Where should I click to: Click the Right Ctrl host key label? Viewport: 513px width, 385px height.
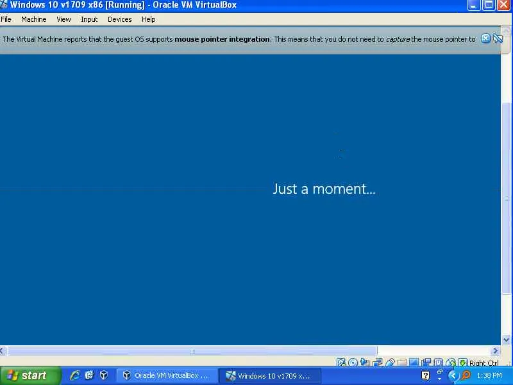tap(484, 363)
